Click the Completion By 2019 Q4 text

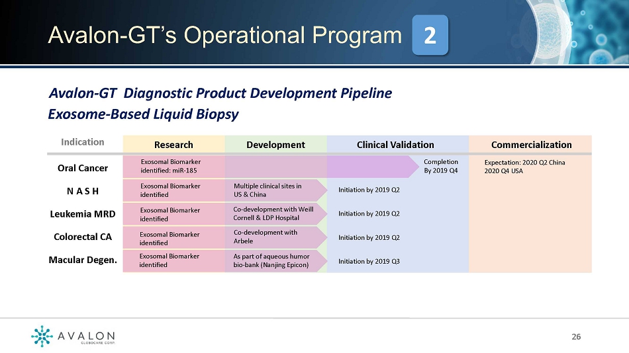[440, 166]
